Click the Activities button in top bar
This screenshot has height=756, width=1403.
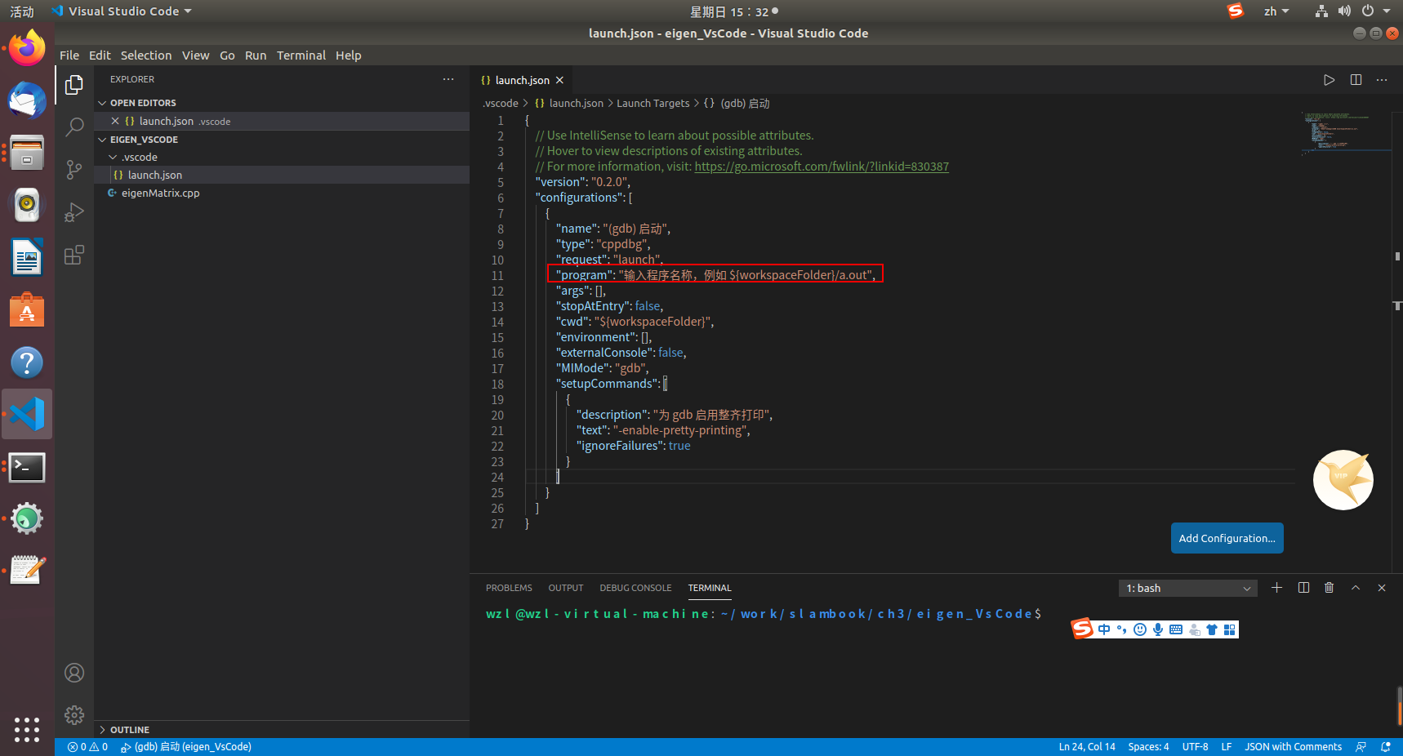click(22, 11)
